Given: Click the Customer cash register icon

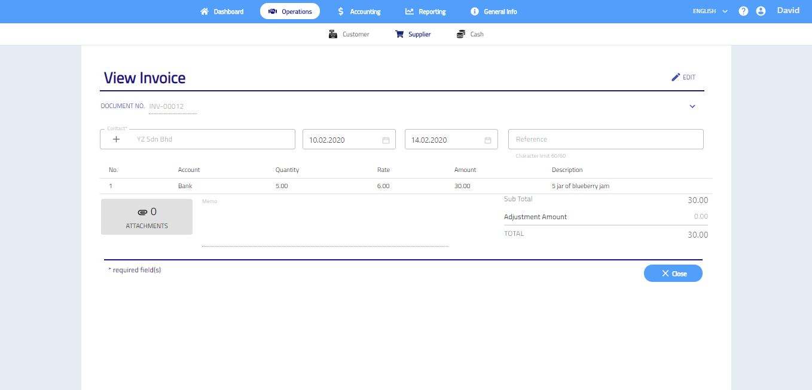Looking at the screenshot, I should [x=333, y=35].
